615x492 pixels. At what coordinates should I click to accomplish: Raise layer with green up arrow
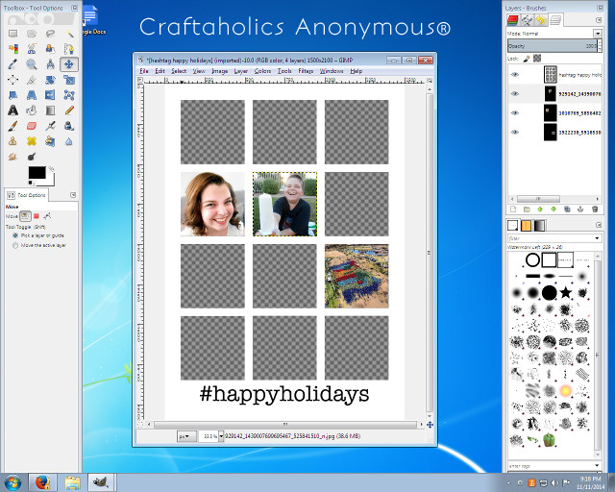coord(540,209)
